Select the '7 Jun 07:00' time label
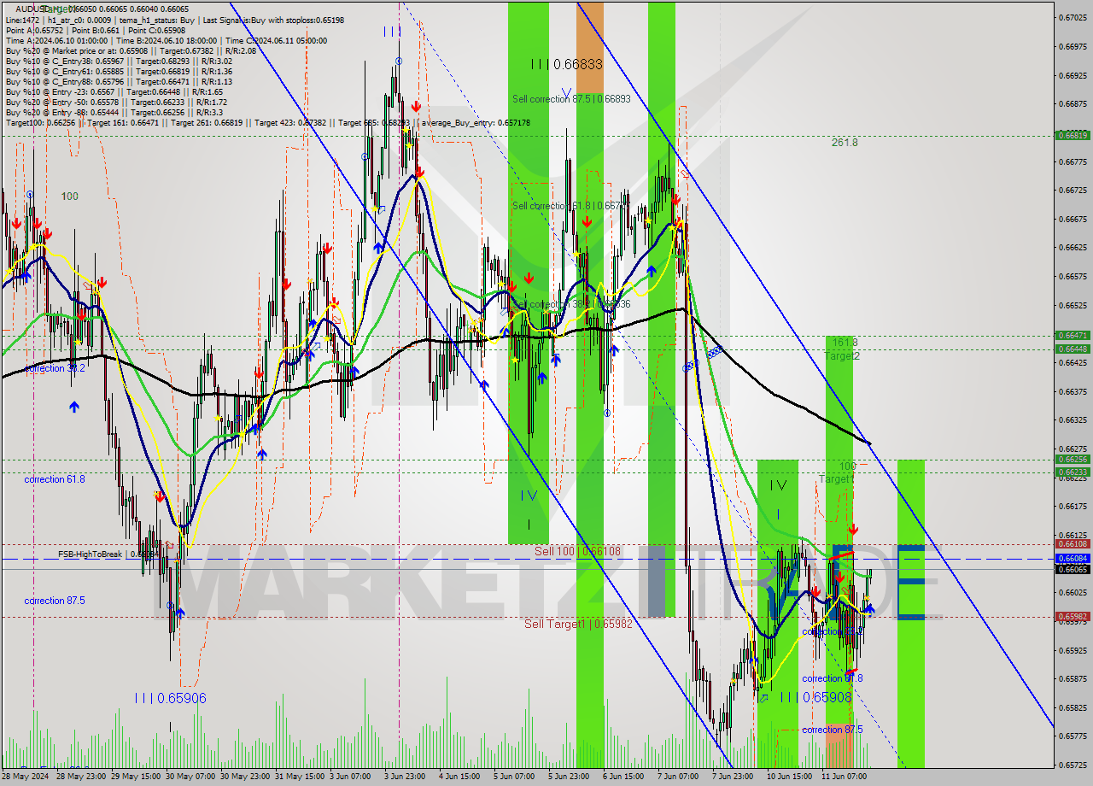 (x=678, y=777)
